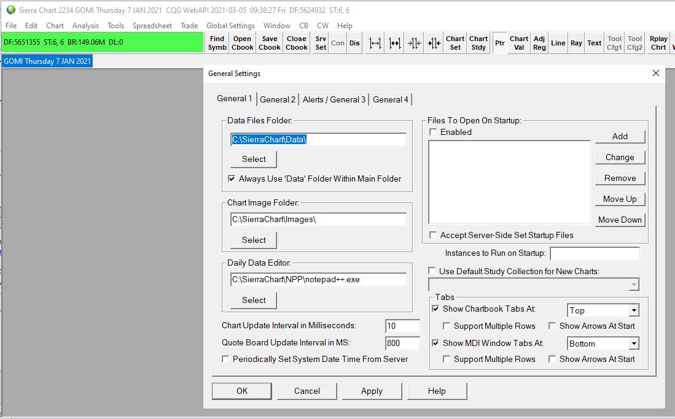Check Periodically Set System Date Time From Server

pos(225,359)
